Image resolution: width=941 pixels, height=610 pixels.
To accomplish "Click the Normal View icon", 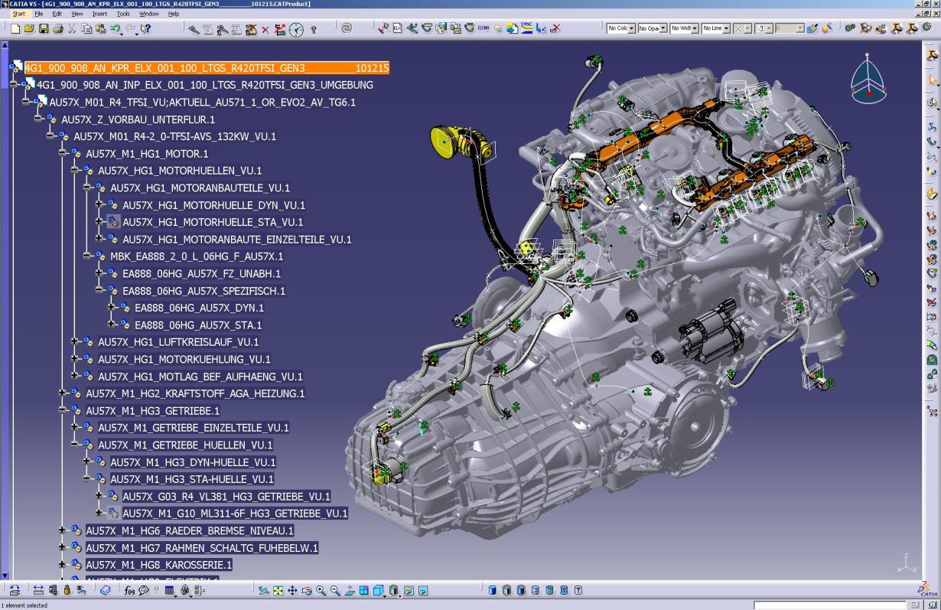I will point(350,590).
